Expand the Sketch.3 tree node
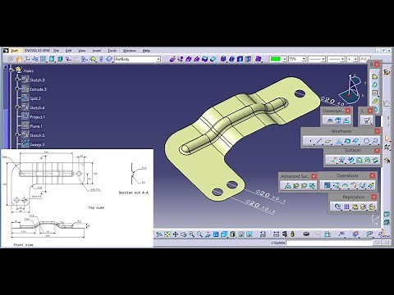The height and width of the screenshot is (295, 394). [17, 79]
